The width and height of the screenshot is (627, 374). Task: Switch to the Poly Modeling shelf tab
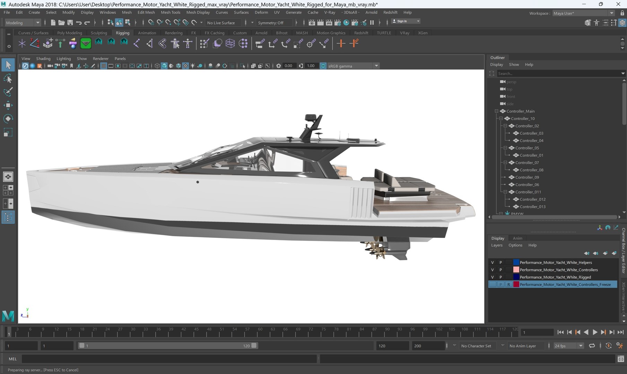tap(70, 33)
